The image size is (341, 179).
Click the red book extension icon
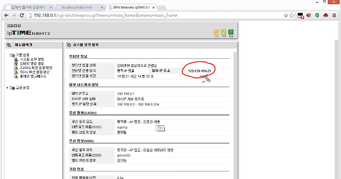(x=309, y=15)
